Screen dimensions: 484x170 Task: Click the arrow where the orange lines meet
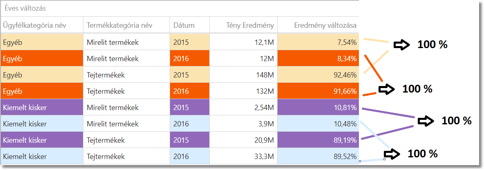pos(386,89)
